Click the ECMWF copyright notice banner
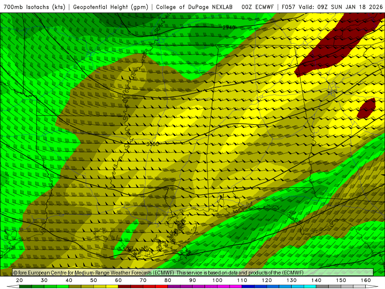The height and width of the screenshot is (289, 385). point(193,272)
